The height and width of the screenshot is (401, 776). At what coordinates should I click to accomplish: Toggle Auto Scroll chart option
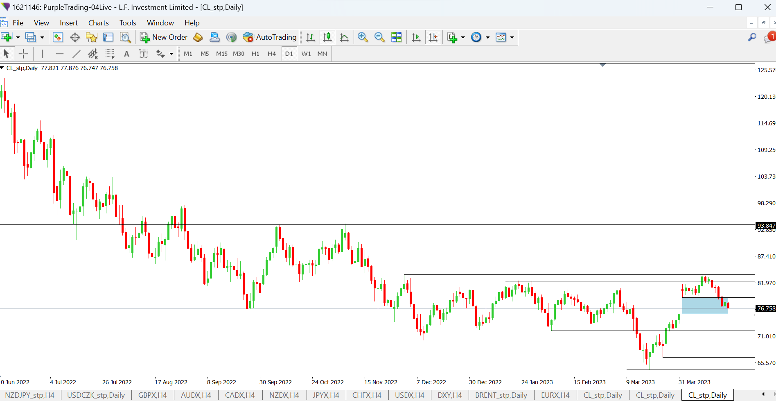coord(416,37)
